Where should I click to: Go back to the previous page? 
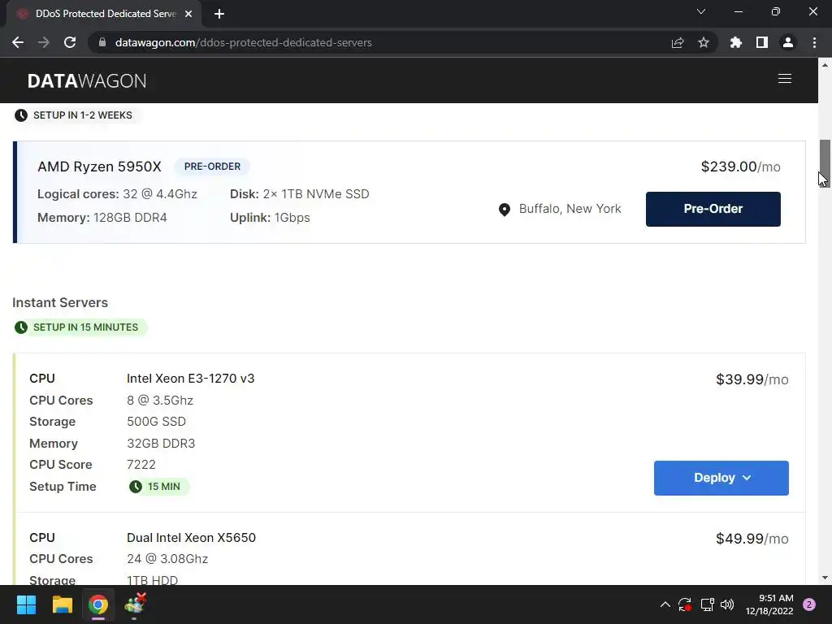tap(18, 42)
